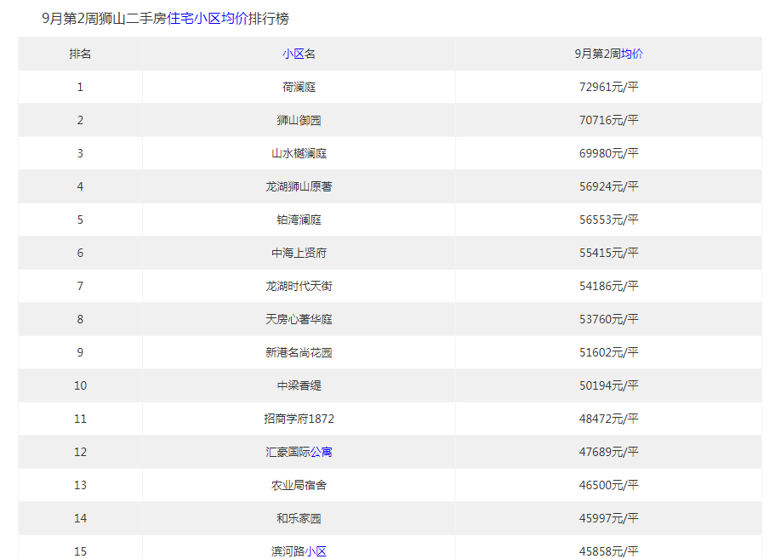This screenshot has height=559, width=781.
Task: Select the price 72961元/平
Action: (608, 87)
